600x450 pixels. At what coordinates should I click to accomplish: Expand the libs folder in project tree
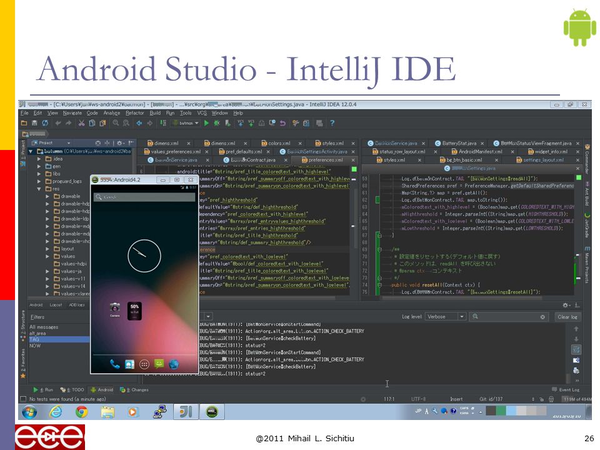(39, 174)
